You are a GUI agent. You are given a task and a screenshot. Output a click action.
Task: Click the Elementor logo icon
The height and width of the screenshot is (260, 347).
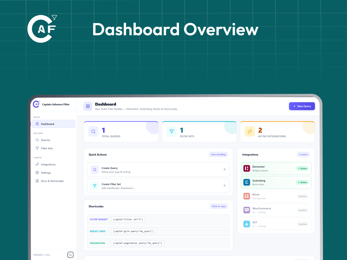(x=247, y=168)
